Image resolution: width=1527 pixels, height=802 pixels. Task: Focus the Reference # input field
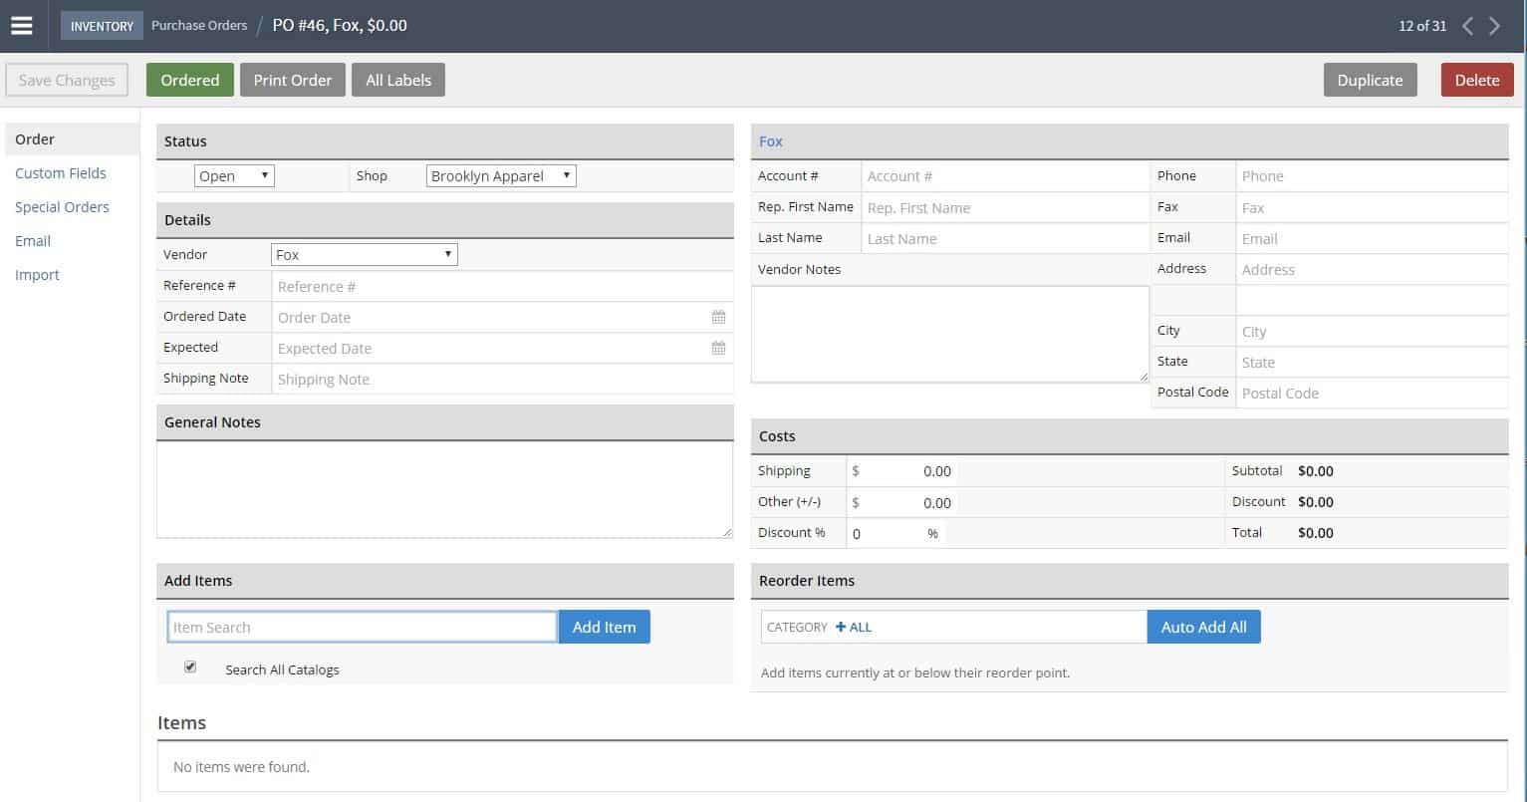tap(501, 286)
